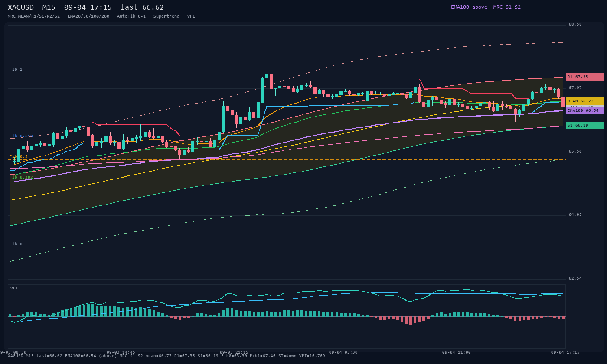Click the 65.56 price axis label

tap(575, 152)
